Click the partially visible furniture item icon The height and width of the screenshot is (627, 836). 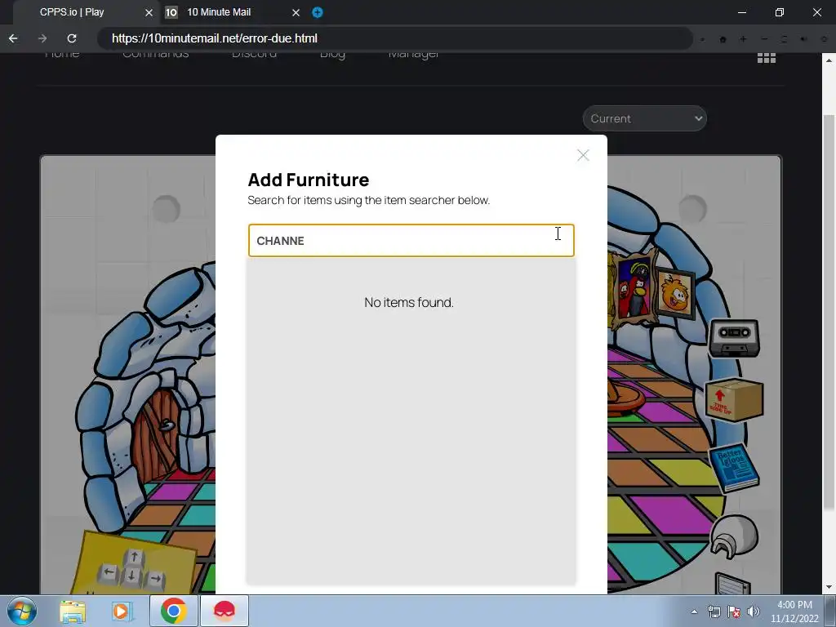coord(732,583)
